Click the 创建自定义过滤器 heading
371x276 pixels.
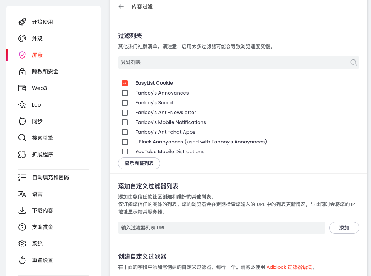(142, 257)
